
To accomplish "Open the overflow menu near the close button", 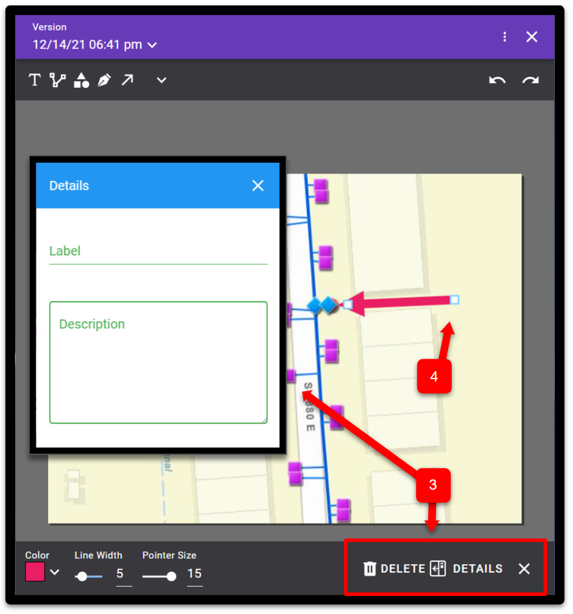I will point(505,37).
